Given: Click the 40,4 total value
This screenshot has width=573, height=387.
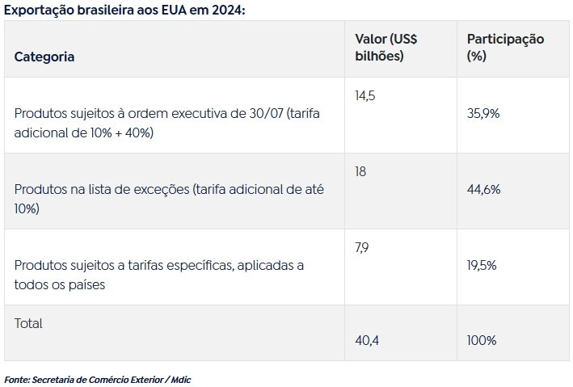Looking at the screenshot, I should 367,341.
